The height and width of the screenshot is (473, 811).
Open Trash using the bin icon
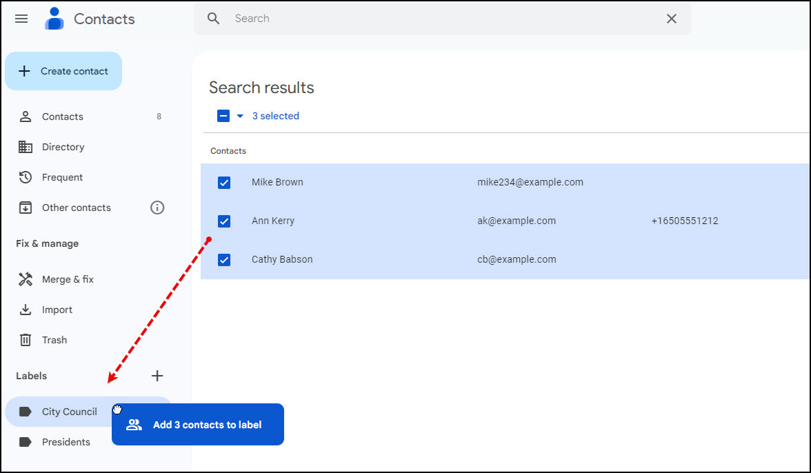click(x=25, y=339)
